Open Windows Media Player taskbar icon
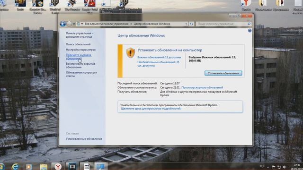303x170 pixels. pos(29,167)
